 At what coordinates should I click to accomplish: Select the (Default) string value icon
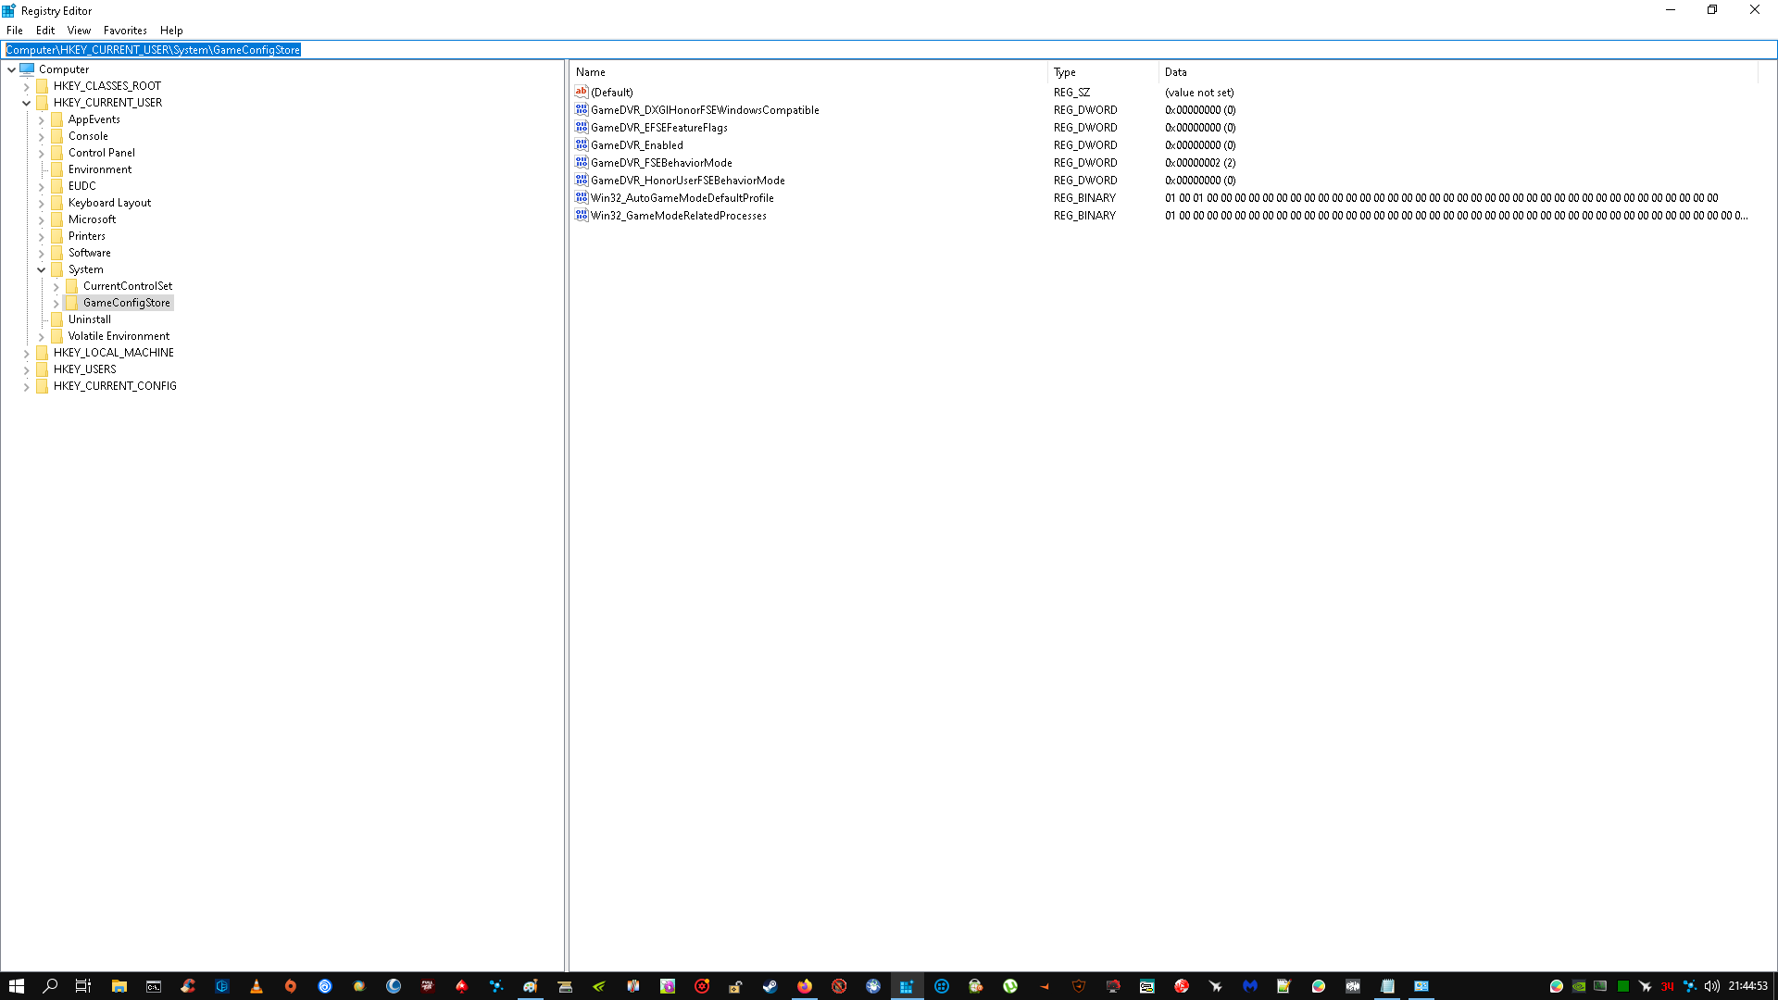pyautogui.click(x=581, y=92)
